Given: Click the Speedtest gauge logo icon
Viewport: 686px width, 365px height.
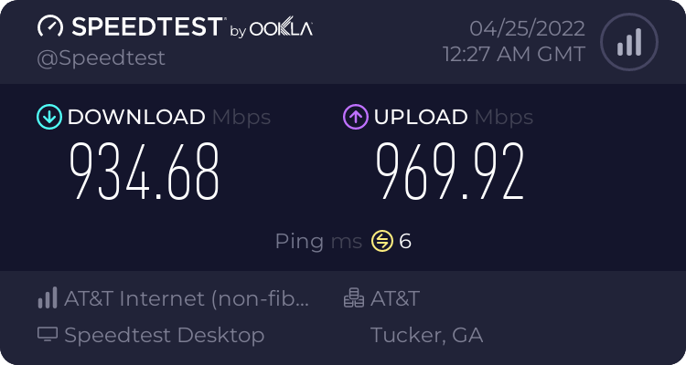Looking at the screenshot, I should click(x=52, y=27).
